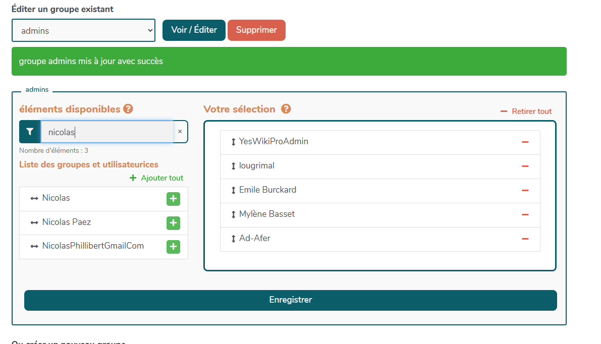Screen dimensions: 601x344
Task: Grab the drag handle of YesWikiProAdmin
Action: pos(233,142)
